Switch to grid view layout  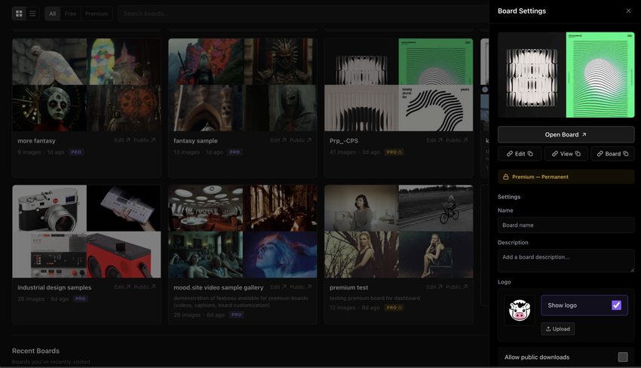click(19, 14)
